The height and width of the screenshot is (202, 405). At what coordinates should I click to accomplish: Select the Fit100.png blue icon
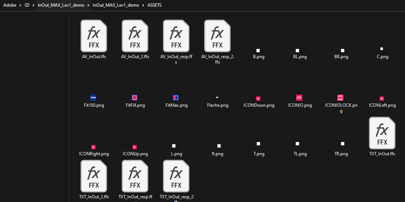(x=93, y=98)
